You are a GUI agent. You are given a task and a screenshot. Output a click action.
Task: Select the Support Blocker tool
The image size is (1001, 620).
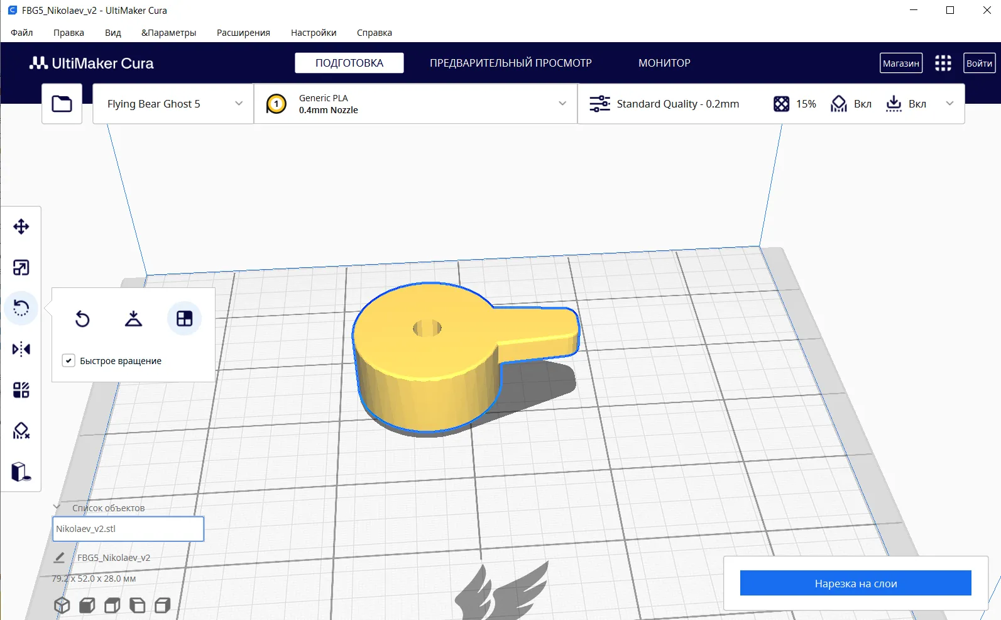(x=21, y=431)
